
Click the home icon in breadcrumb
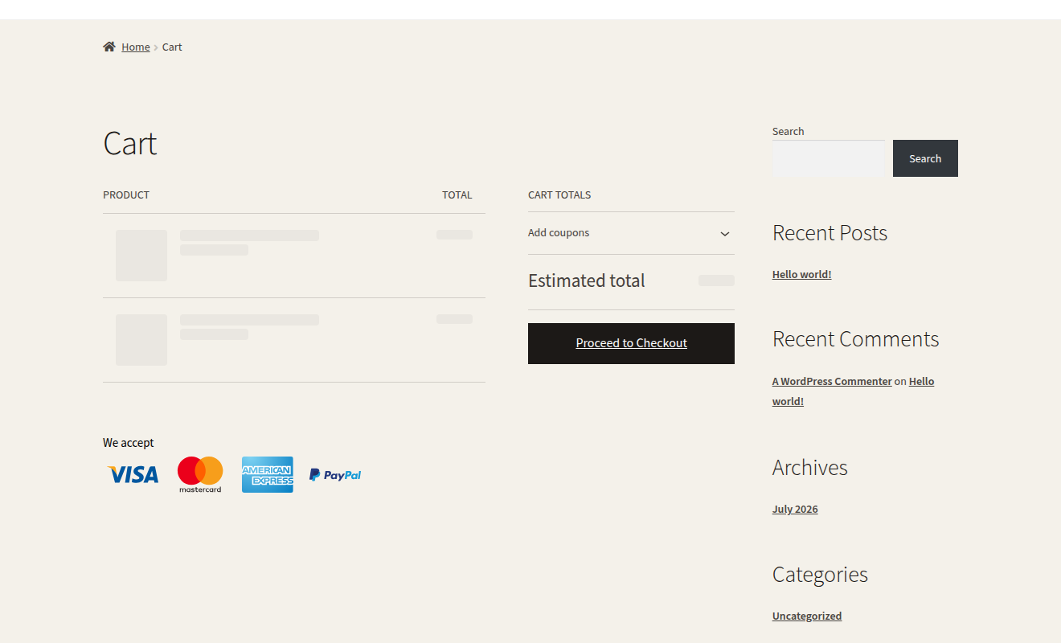pos(109,47)
